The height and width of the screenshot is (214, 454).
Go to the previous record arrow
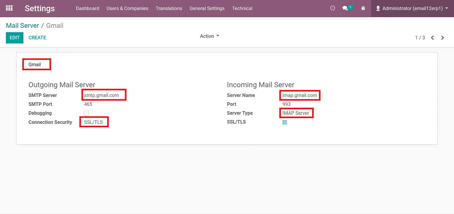[432, 38]
